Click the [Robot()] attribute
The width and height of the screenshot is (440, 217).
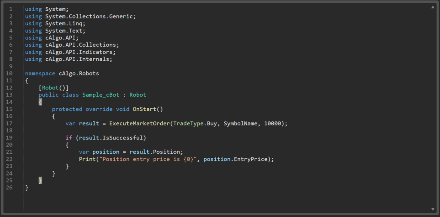coord(54,88)
